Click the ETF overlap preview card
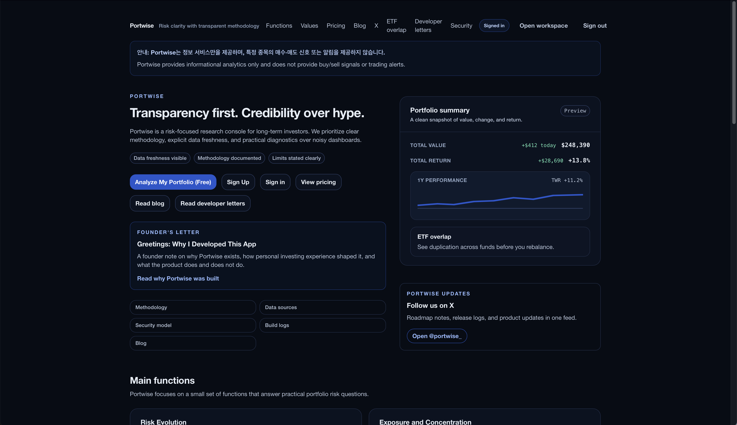 [500, 241]
